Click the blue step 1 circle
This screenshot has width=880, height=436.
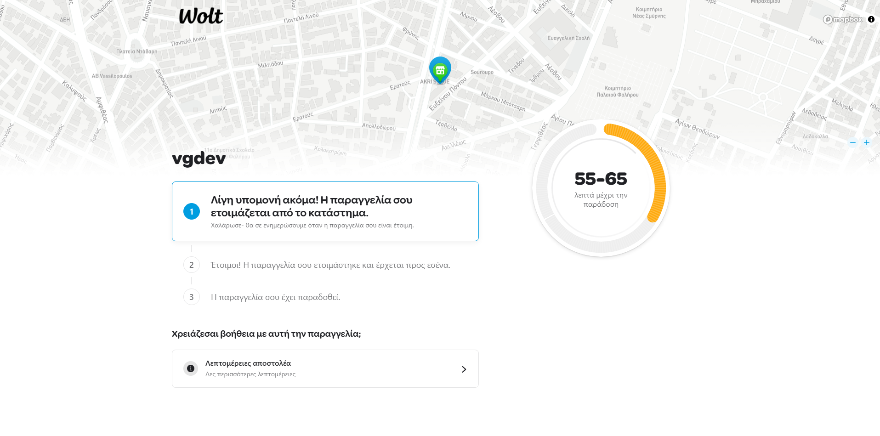[192, 211]
